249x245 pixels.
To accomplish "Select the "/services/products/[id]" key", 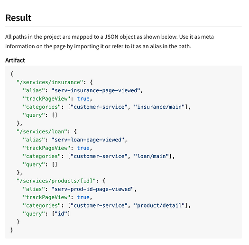I will pyautogui.click(x=56, y=181).
